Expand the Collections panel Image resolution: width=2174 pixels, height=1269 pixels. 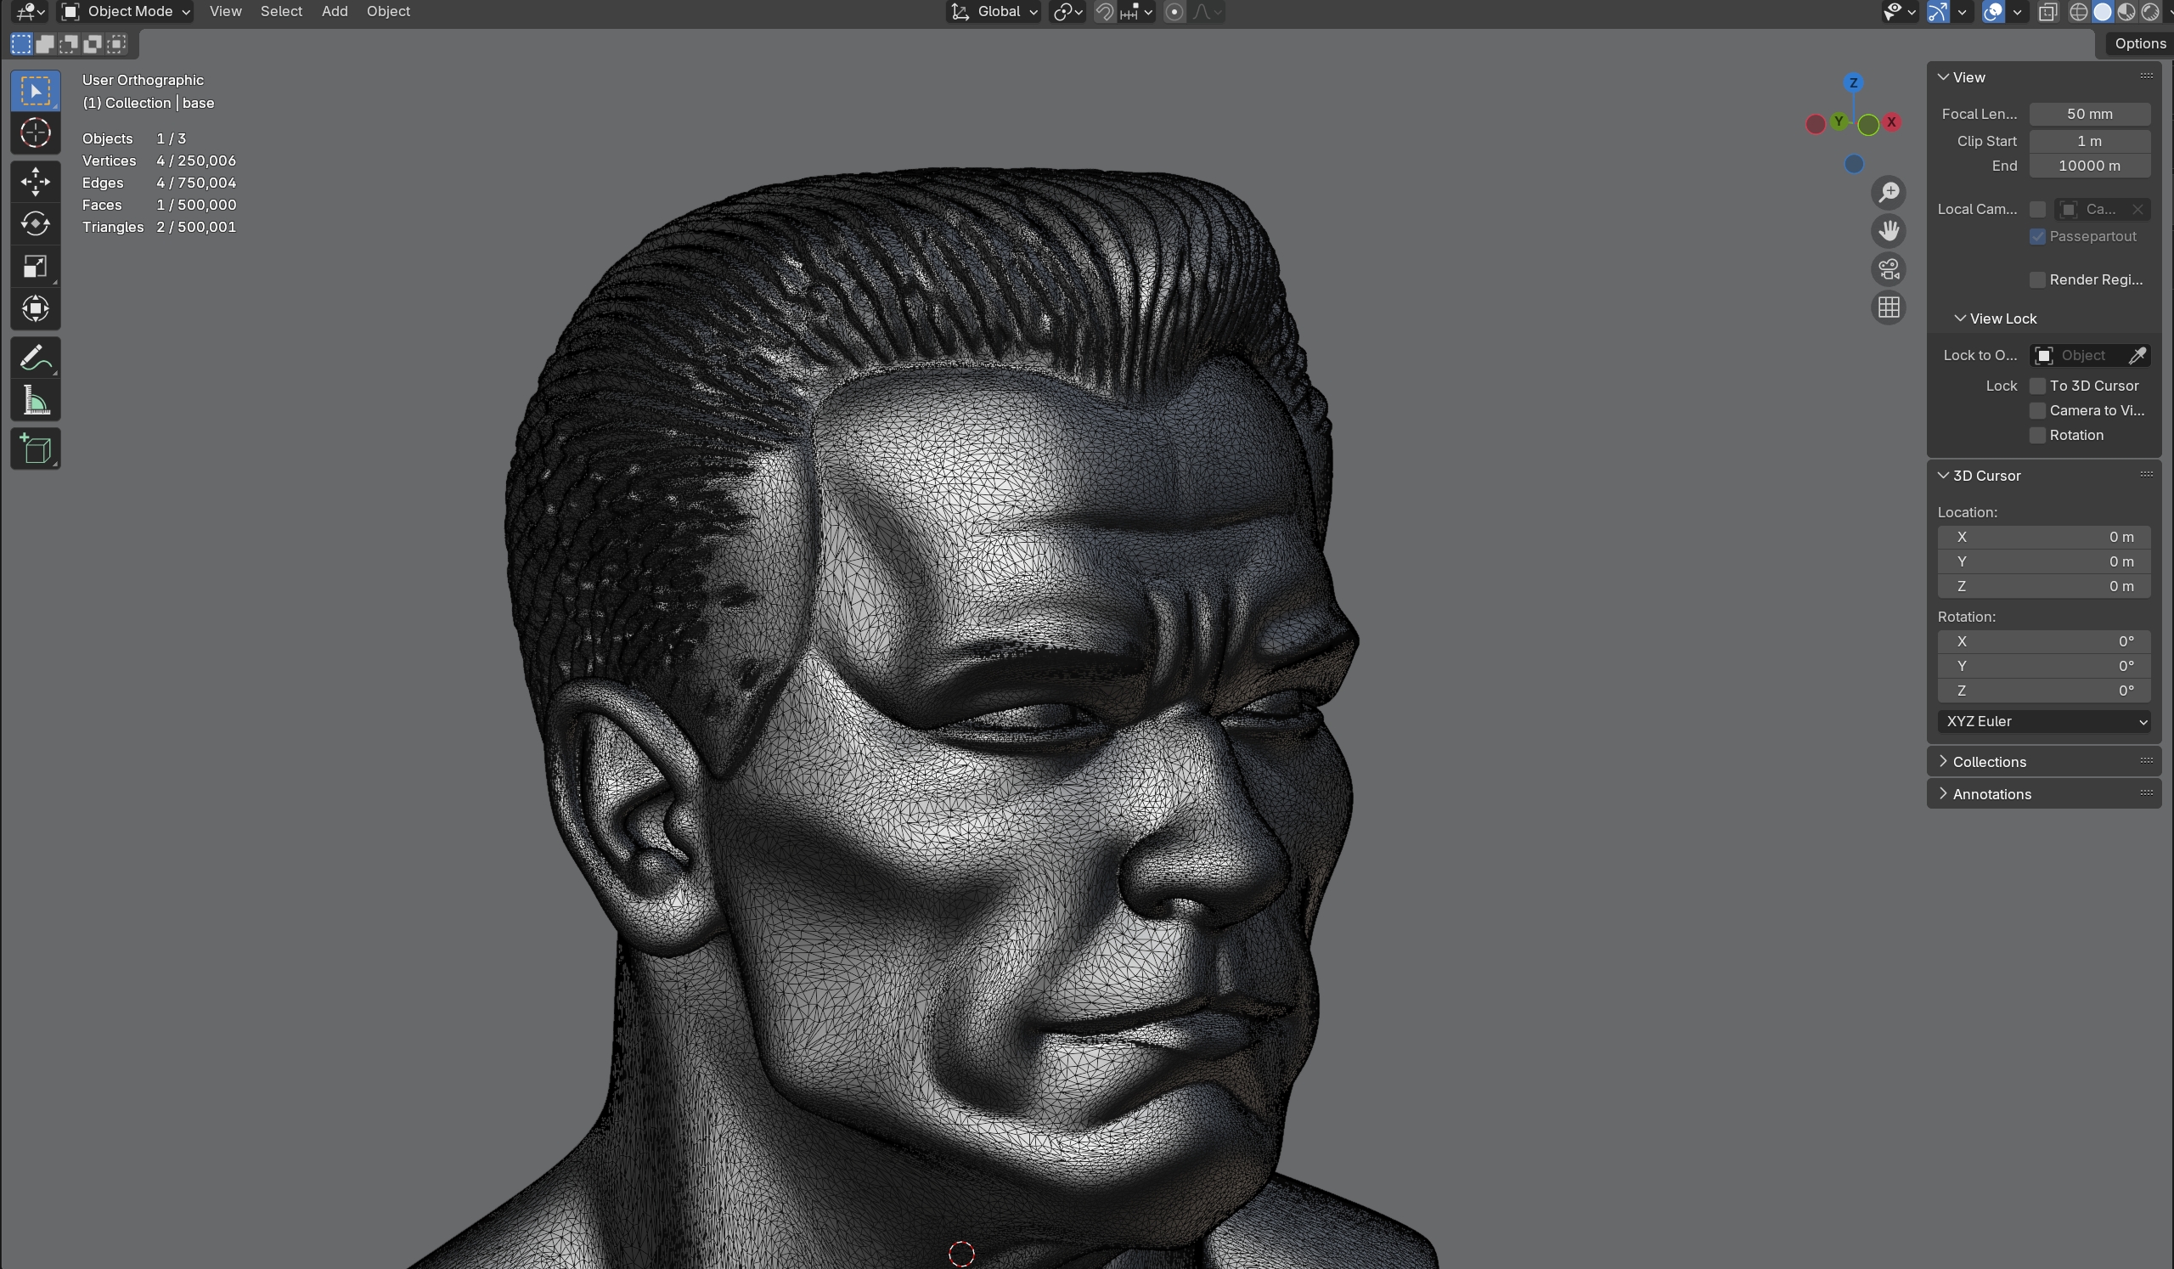1989,762
